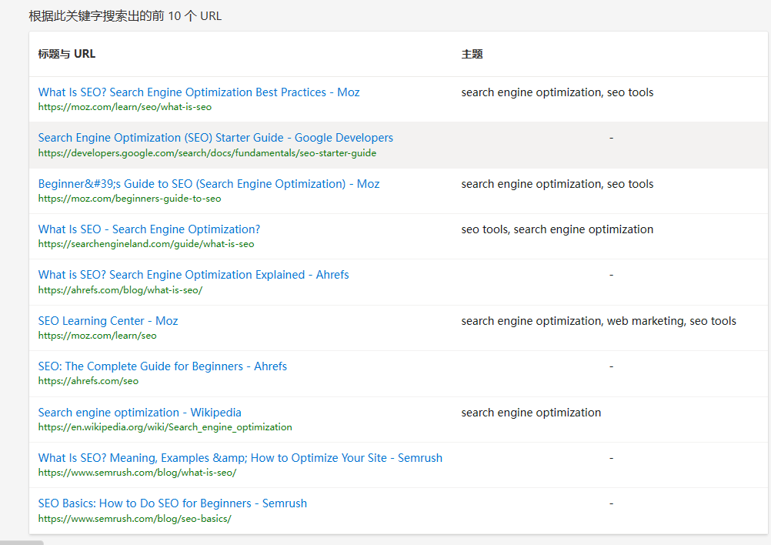Open 'SEO Basics: How to Do SEO for Beginners - Semrush'

172,503
